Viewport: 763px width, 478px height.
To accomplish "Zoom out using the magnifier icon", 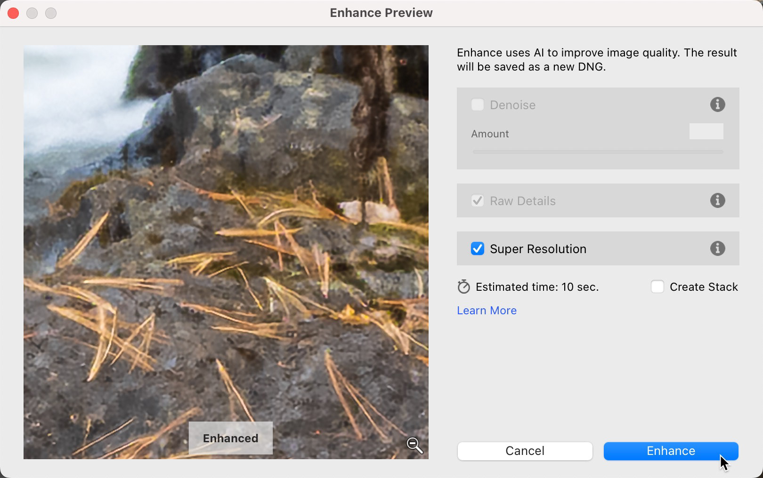I will pyautogui.click(x=414, y=445).
